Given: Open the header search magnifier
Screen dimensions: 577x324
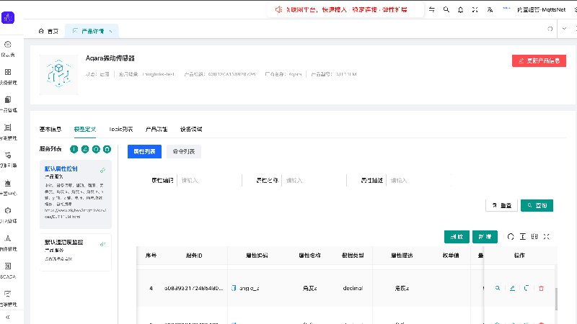Looking at the screenshot, I should pyautogui.click(x=446, y=9).
